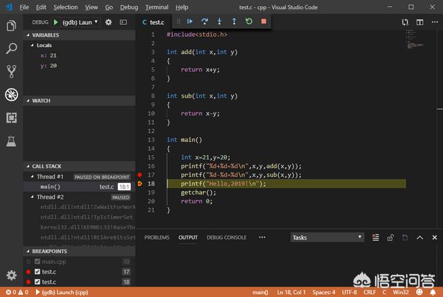Grab the debug toolbar drag handle

coord(179,21)
